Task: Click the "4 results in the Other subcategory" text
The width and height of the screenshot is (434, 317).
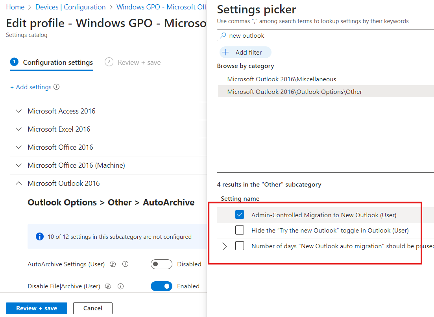Action: click(269, 184)
